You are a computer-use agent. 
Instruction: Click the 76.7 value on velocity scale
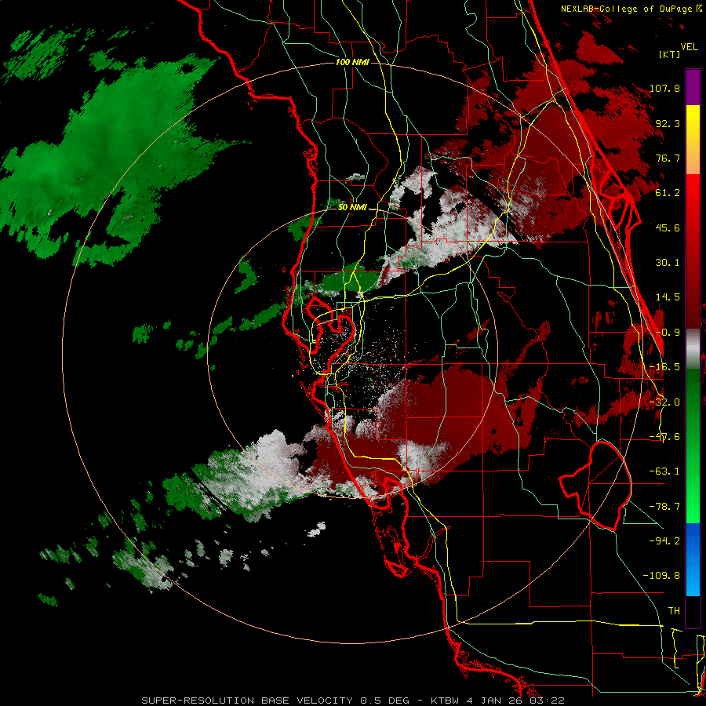[x=668, y=158]
